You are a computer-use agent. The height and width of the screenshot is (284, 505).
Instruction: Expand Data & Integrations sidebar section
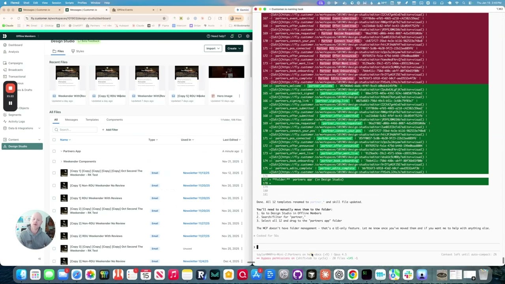coord(39,128)
